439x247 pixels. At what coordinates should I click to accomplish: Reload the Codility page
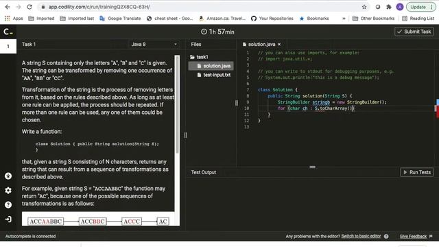click(x=29, y=7)
